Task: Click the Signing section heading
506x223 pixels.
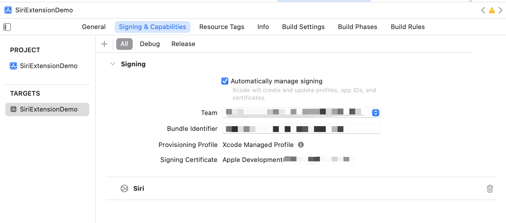Action: [133, 64]
